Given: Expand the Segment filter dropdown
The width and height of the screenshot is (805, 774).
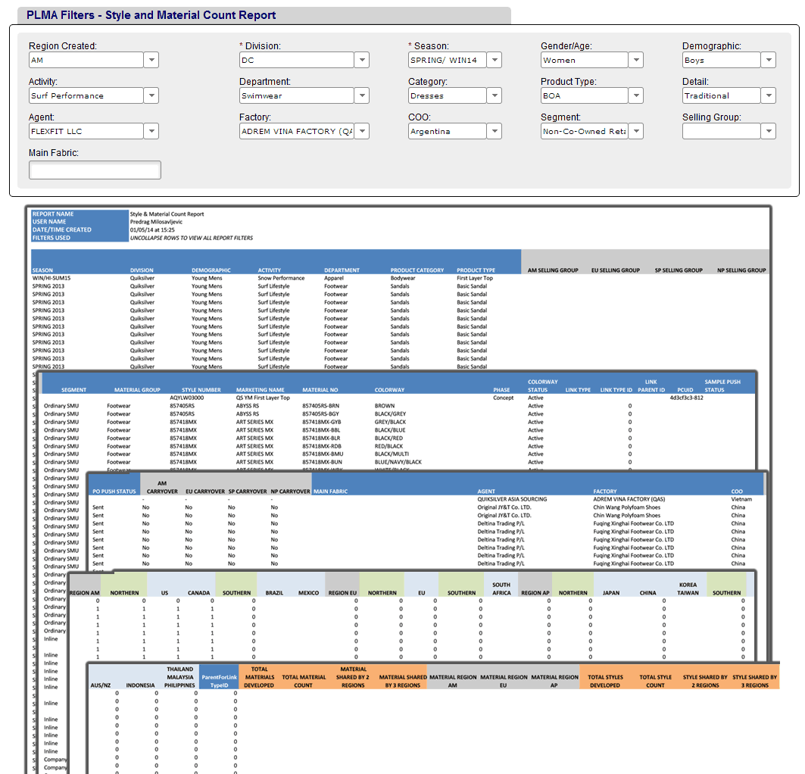Looking at the screenshot, I should [635, 131].
